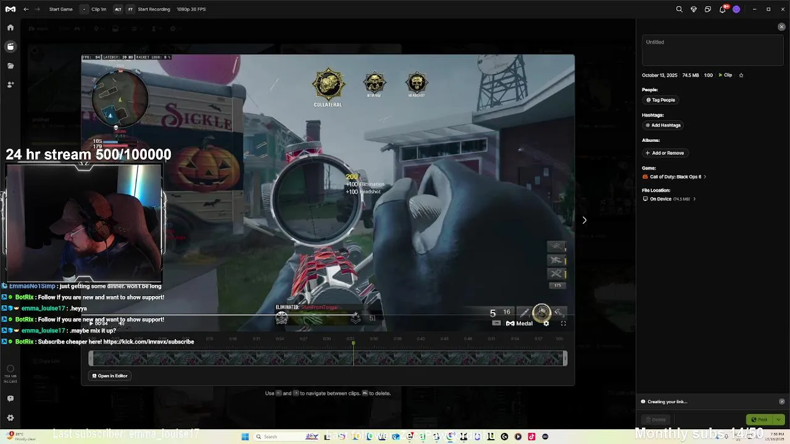
Task: Open the notifications bell
Action: [722, 9]
